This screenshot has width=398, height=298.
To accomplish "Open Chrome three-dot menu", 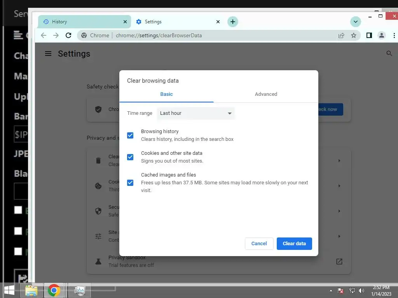I will (394, 35).
